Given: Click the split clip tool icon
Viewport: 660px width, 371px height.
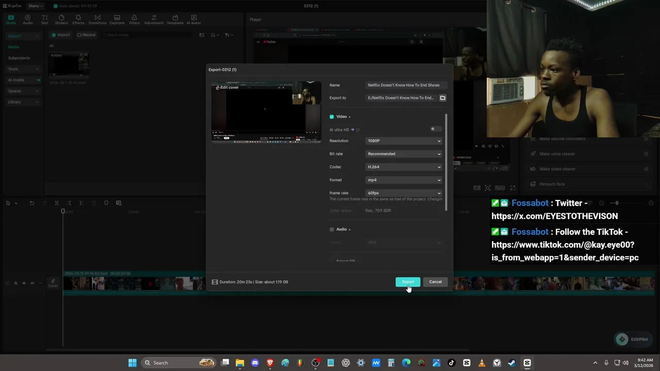Looking at the screenshot, I should click(x=57, y=203).
